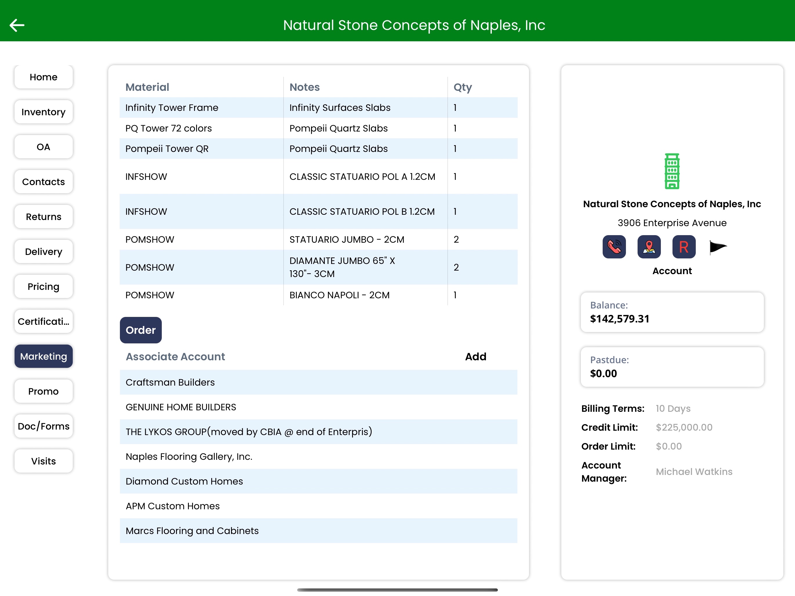Image resolution: width=795 pixels, height=596 pixels.
Task: Select Naples Flooring Gallery, Inc. row
Action: pos(318,457)
